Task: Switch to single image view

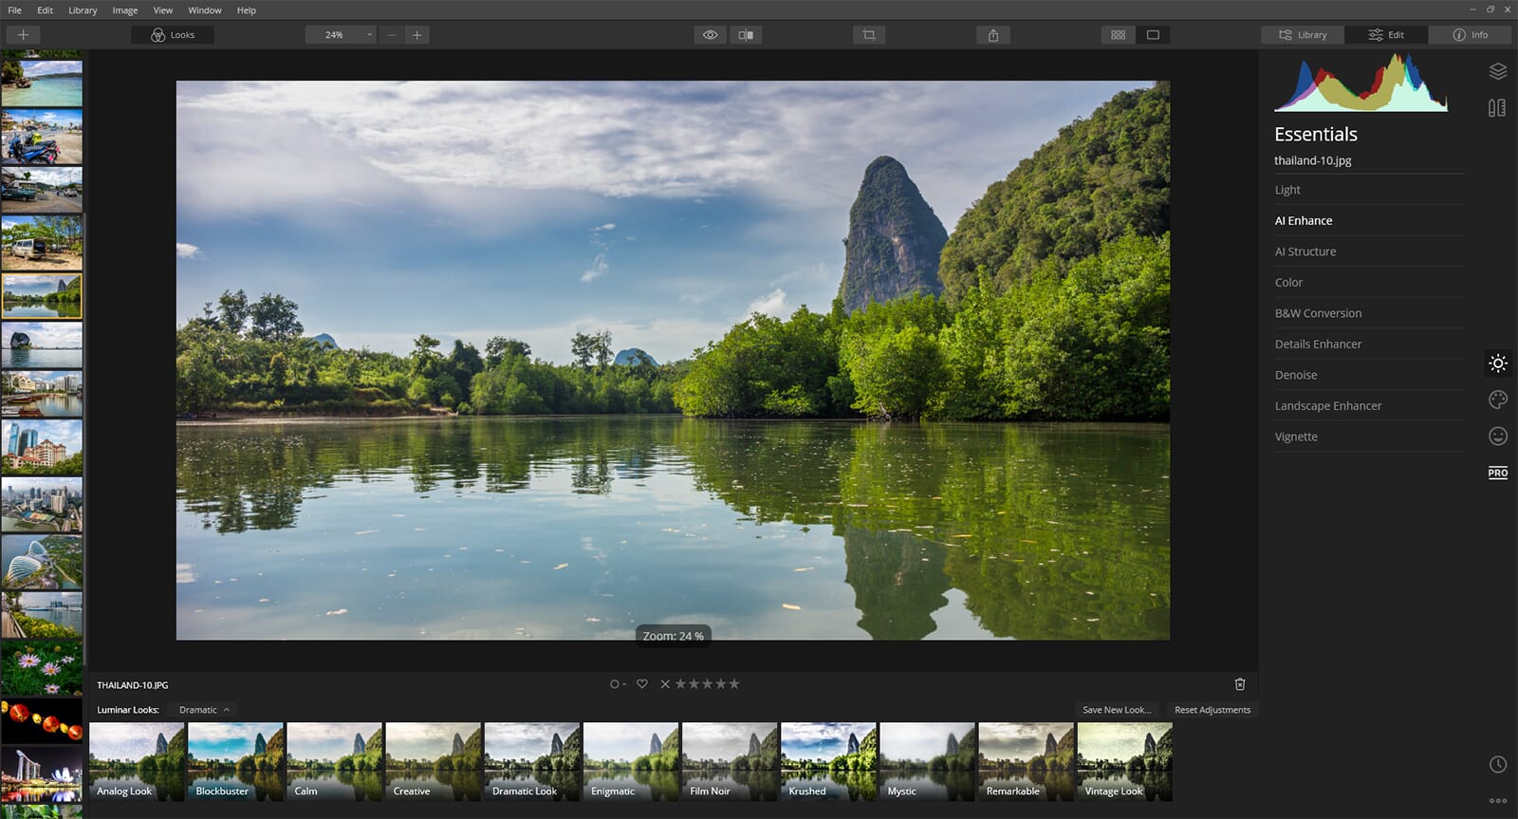Action: [1153, 35]
